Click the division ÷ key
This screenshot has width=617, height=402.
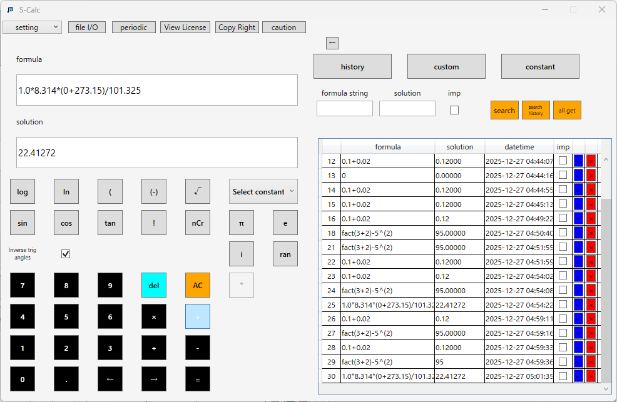(x=198, y=317)
